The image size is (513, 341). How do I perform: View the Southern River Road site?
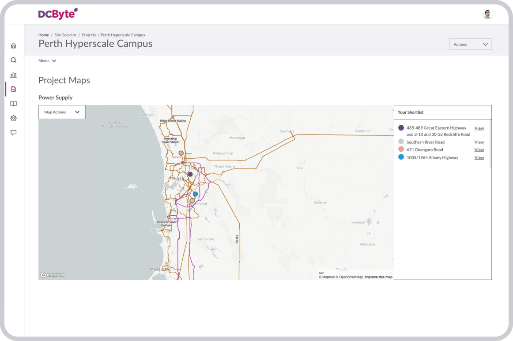click(479, 142)
